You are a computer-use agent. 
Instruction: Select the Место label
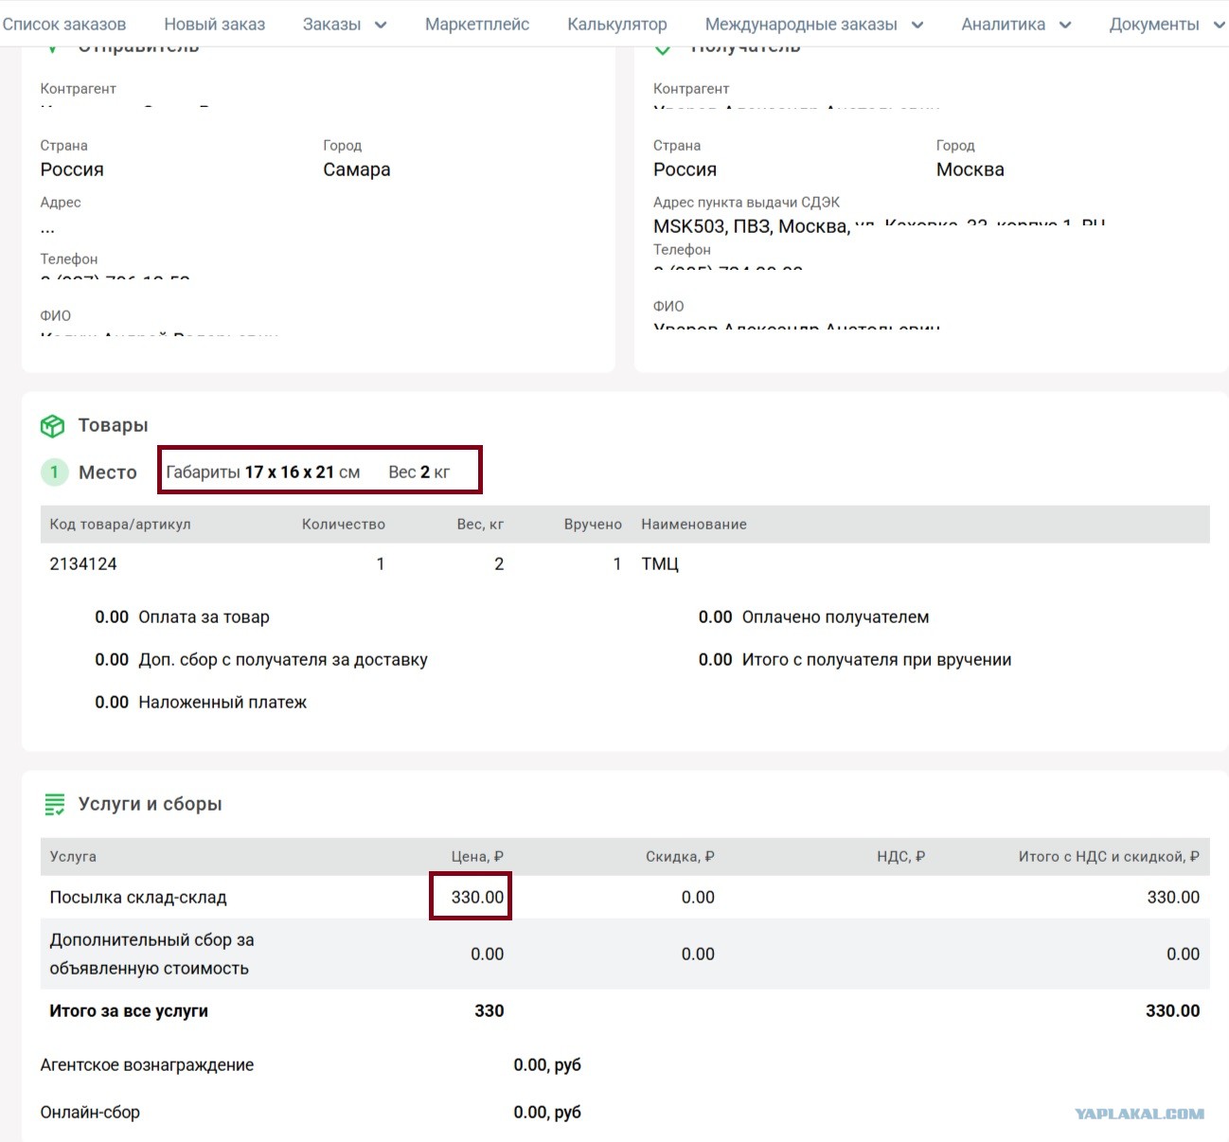tap(108, 473)
